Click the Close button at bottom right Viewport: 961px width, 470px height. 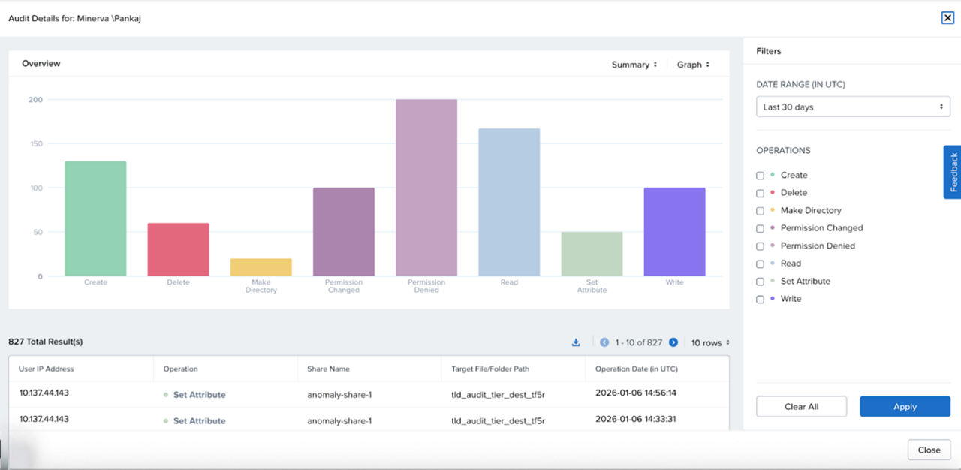[x=929, y=450]
